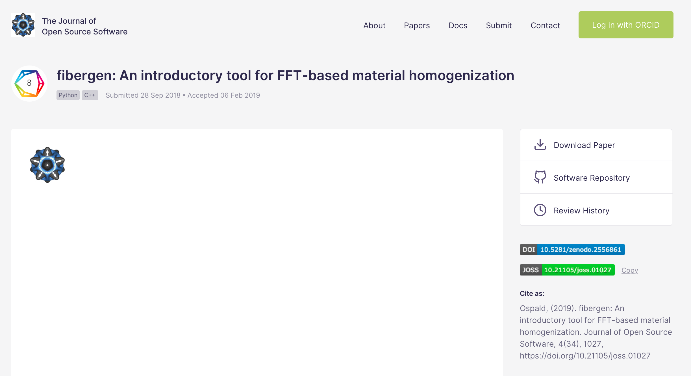
Task: Open the Zenodo DOI badge 10.5281/zenodo.2556861
Action: tap(572, 250)
